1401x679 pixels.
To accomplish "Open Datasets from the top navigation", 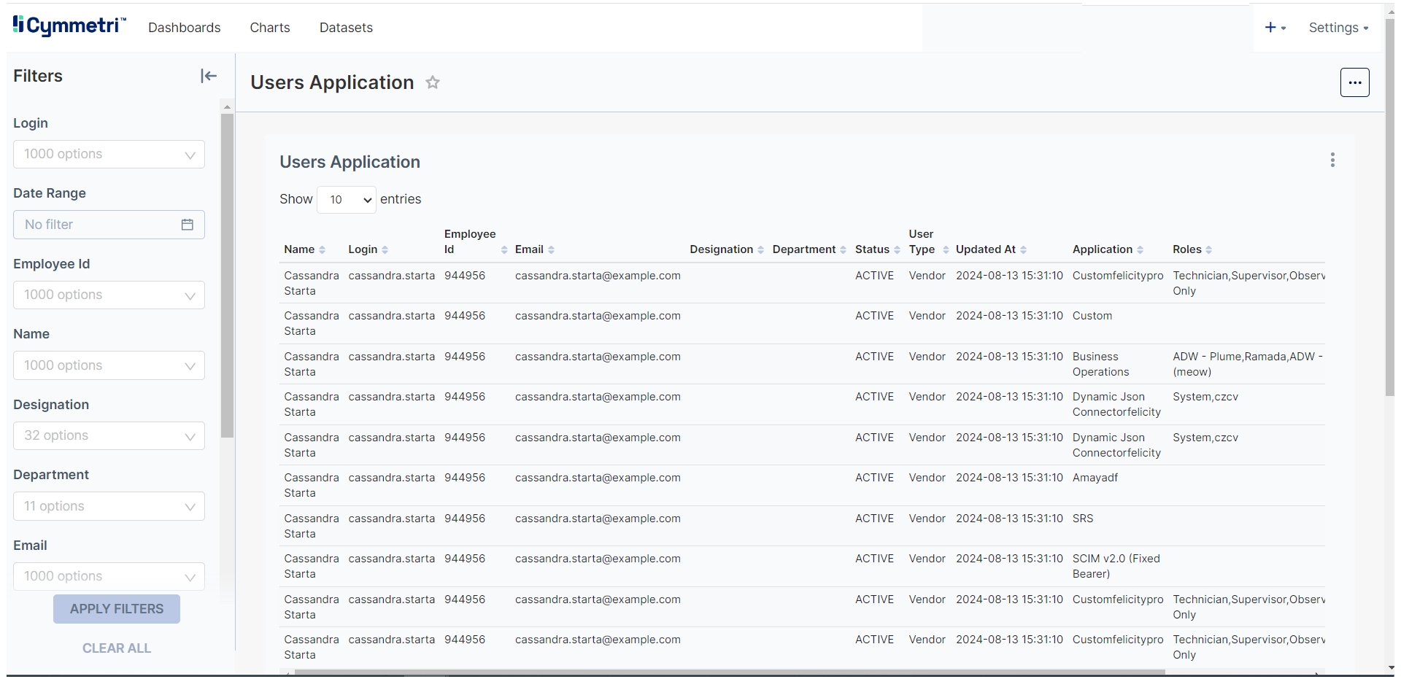I will pos(346,28).
